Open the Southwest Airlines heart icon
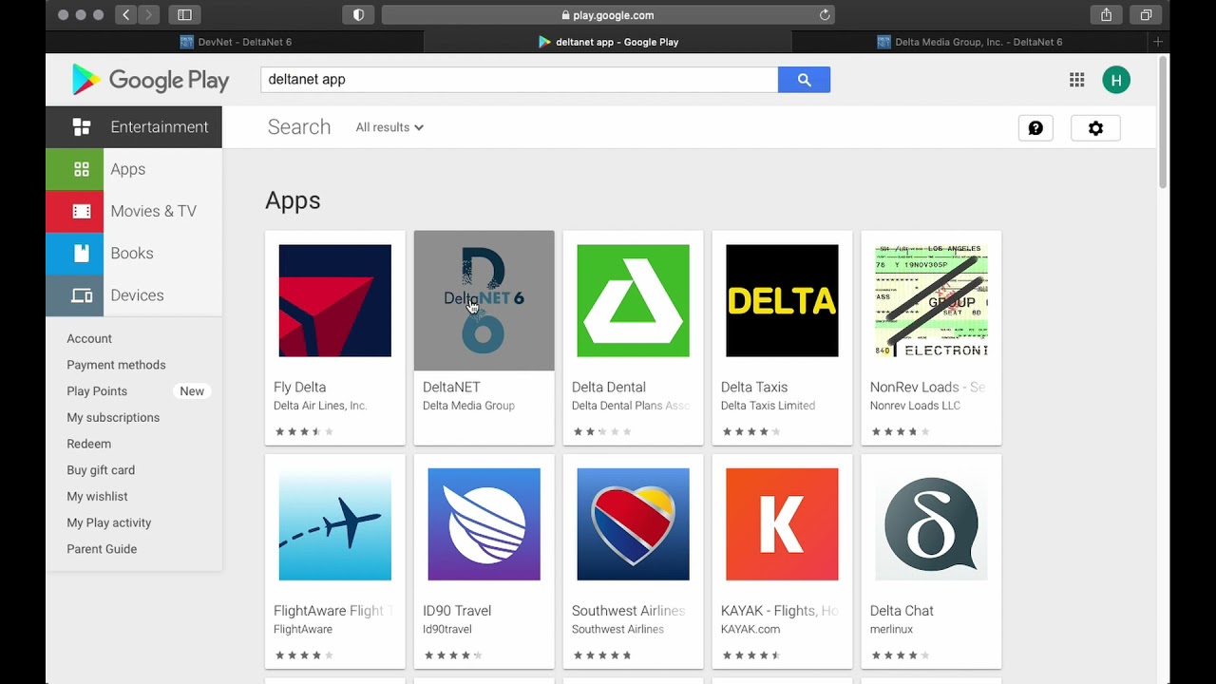 pos(633,523)
